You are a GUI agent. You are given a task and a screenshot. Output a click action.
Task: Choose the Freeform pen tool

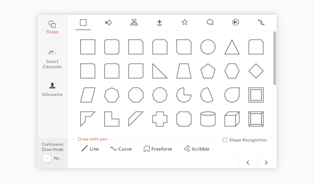(158, 149)
